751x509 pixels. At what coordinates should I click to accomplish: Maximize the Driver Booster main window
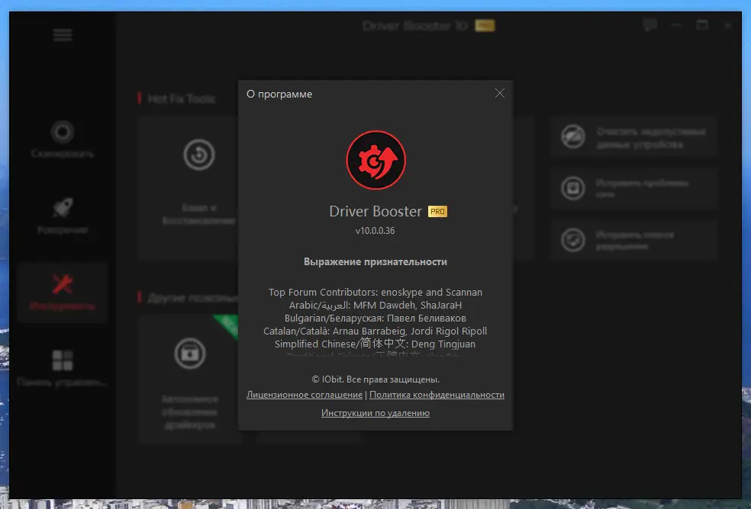click(702, 25)
